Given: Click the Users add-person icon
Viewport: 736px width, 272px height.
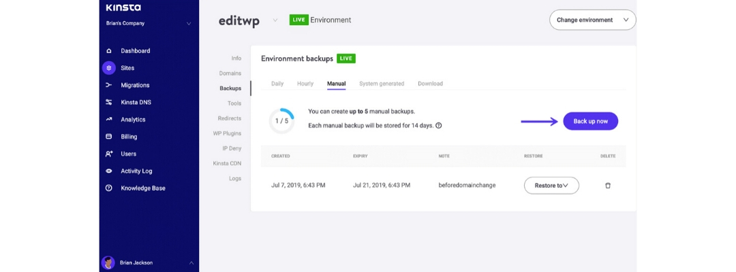Looking at the screenshot, I should (x=109, y=154).
